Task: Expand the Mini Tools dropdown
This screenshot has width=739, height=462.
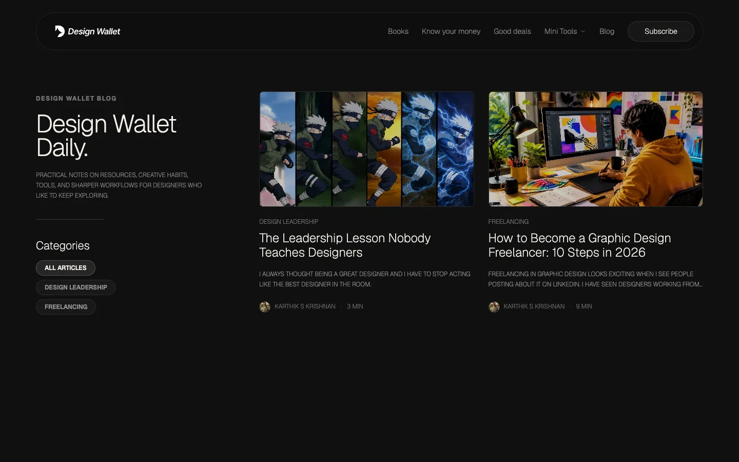Action: 565,31
